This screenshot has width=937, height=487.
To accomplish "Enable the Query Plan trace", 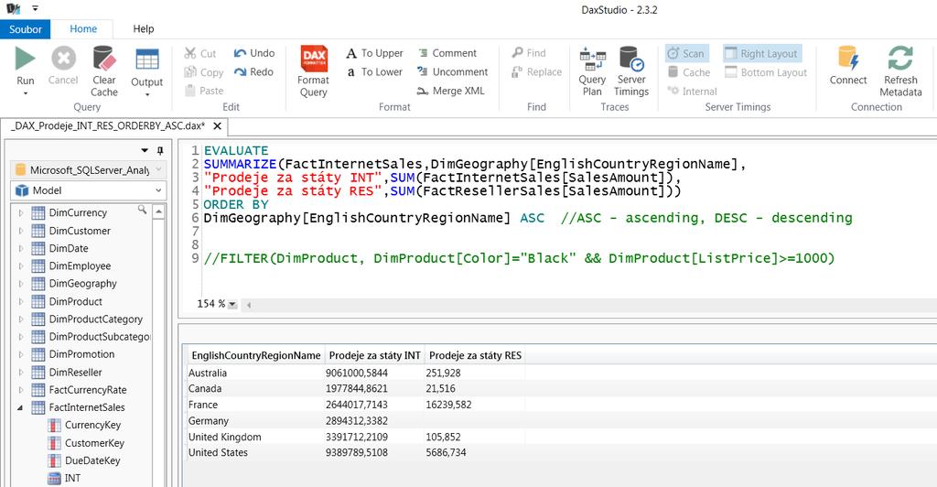I will (x=592, y=71).
